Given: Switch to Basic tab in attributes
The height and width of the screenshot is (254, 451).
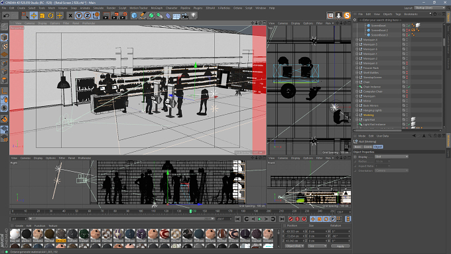Looking at the screenshot, I should (357, 147).
